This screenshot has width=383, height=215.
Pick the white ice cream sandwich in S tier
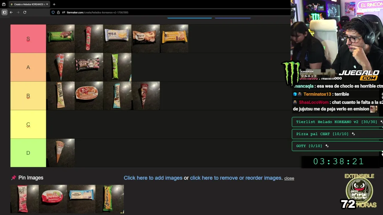(x=117, y=39)
